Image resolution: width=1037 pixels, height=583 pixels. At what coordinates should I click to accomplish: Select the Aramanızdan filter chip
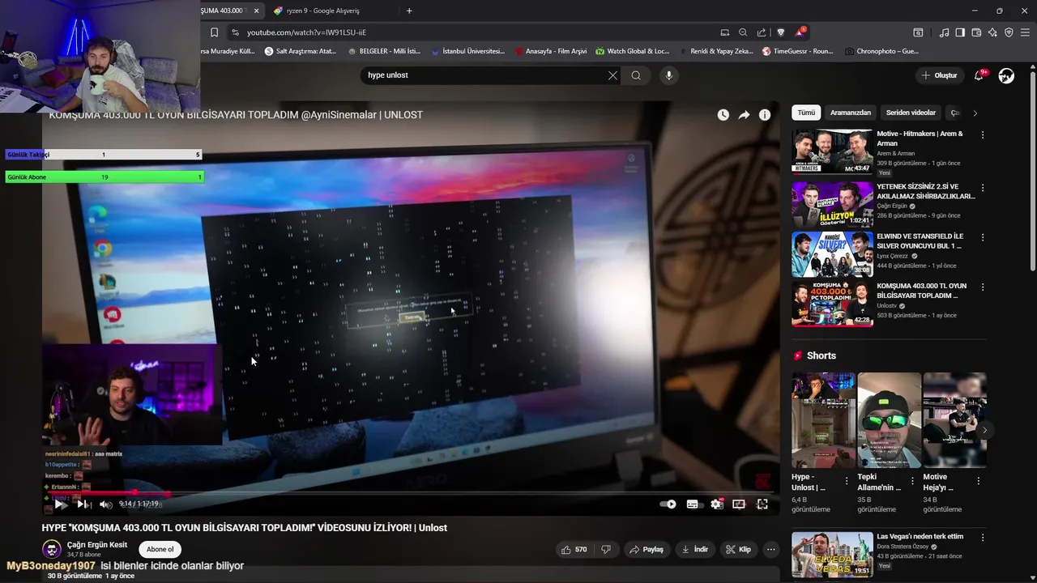click(850, 113)
